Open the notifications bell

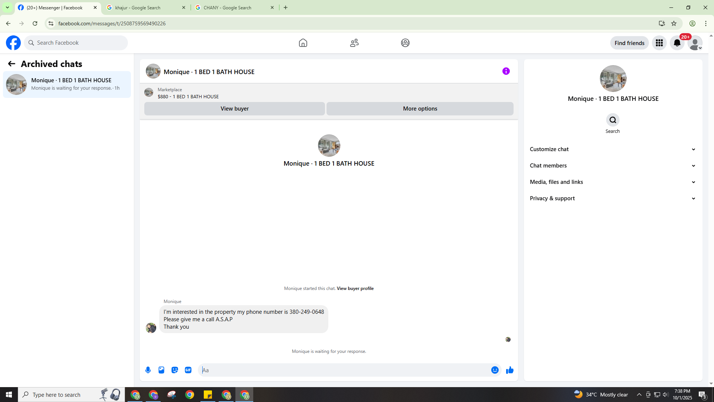[x=677, y=43]
